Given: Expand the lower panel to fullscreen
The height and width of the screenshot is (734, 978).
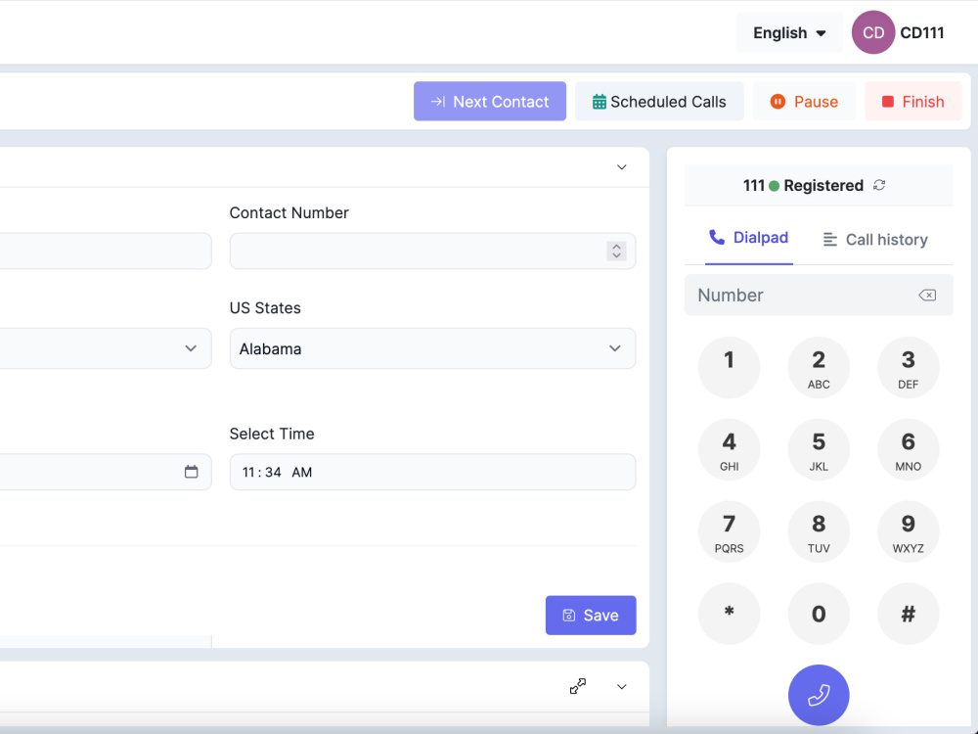Looking at the screenshot, I should coord(578,687).
